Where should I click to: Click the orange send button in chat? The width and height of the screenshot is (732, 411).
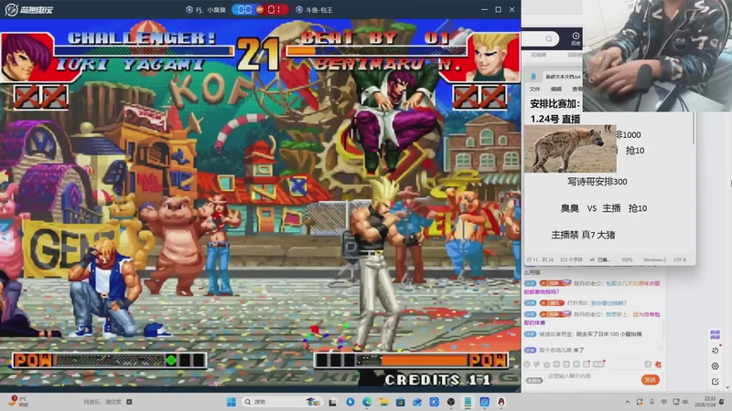[x=651, y=380]
